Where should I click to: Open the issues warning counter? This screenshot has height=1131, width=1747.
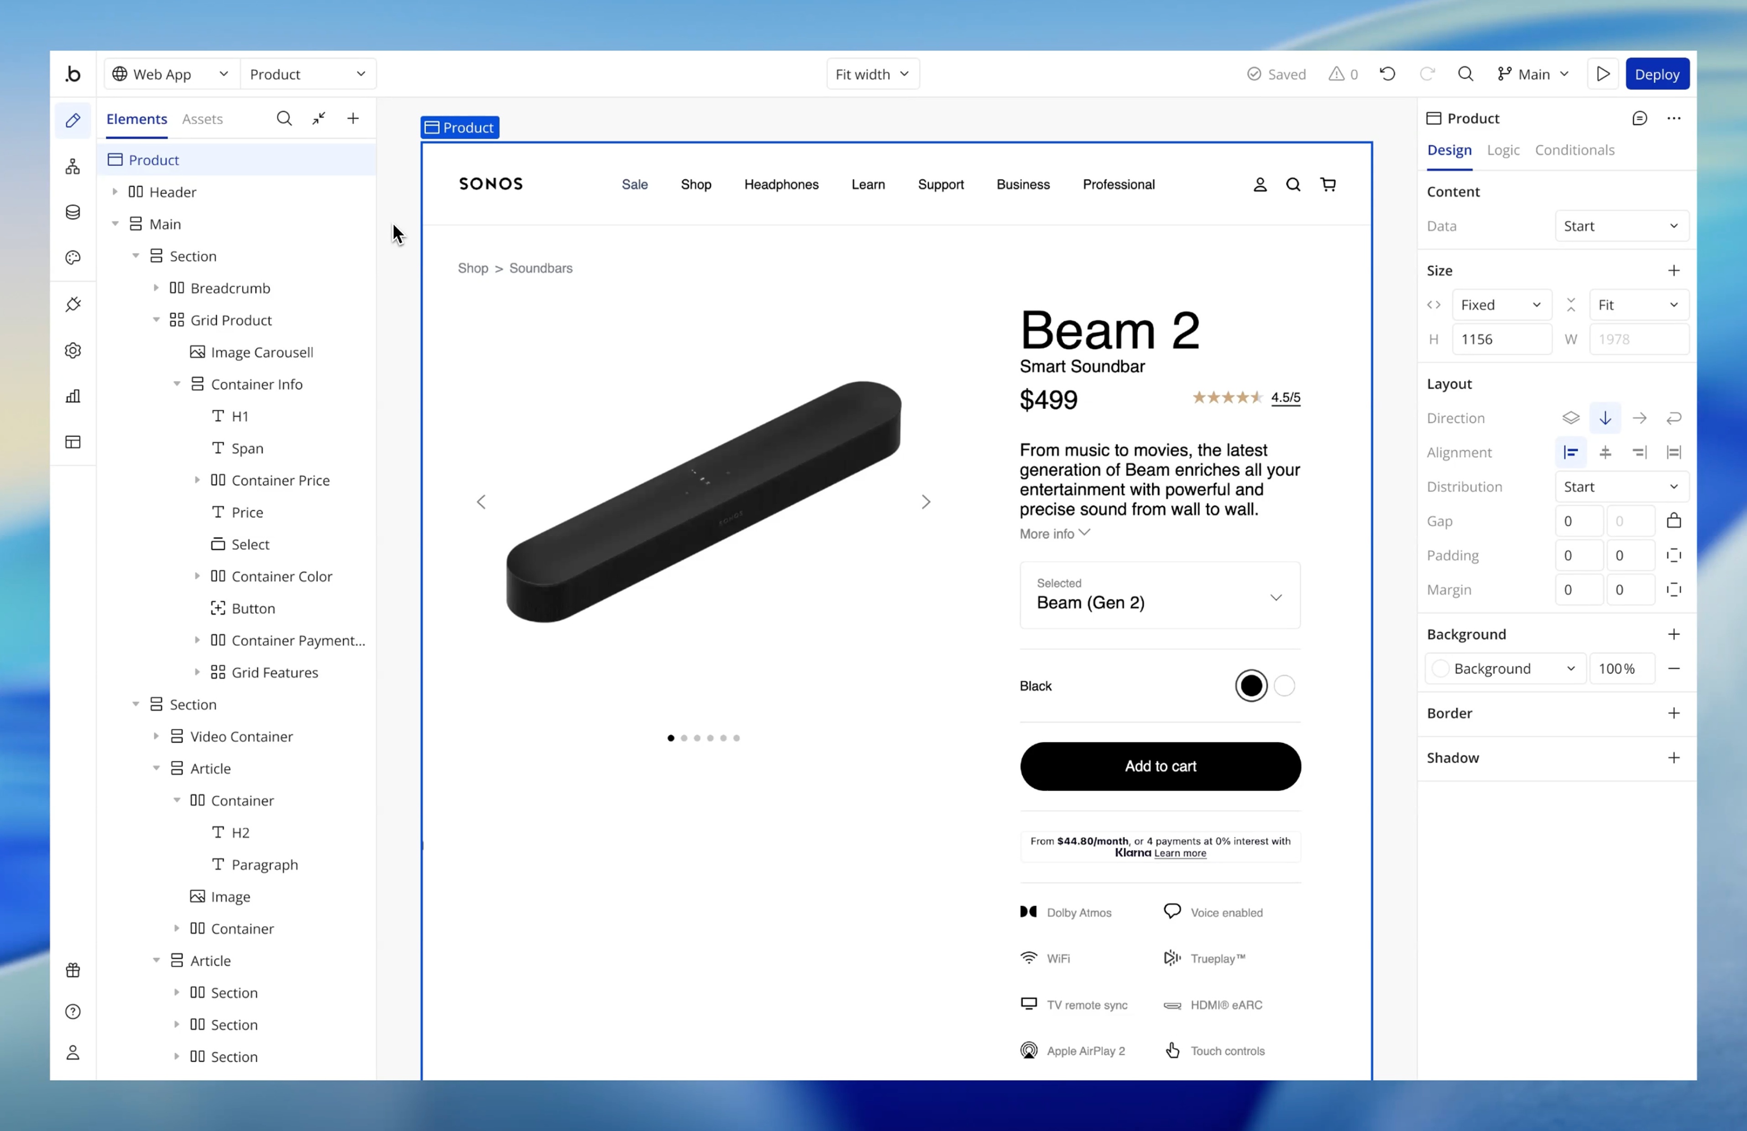(1343, 74)
